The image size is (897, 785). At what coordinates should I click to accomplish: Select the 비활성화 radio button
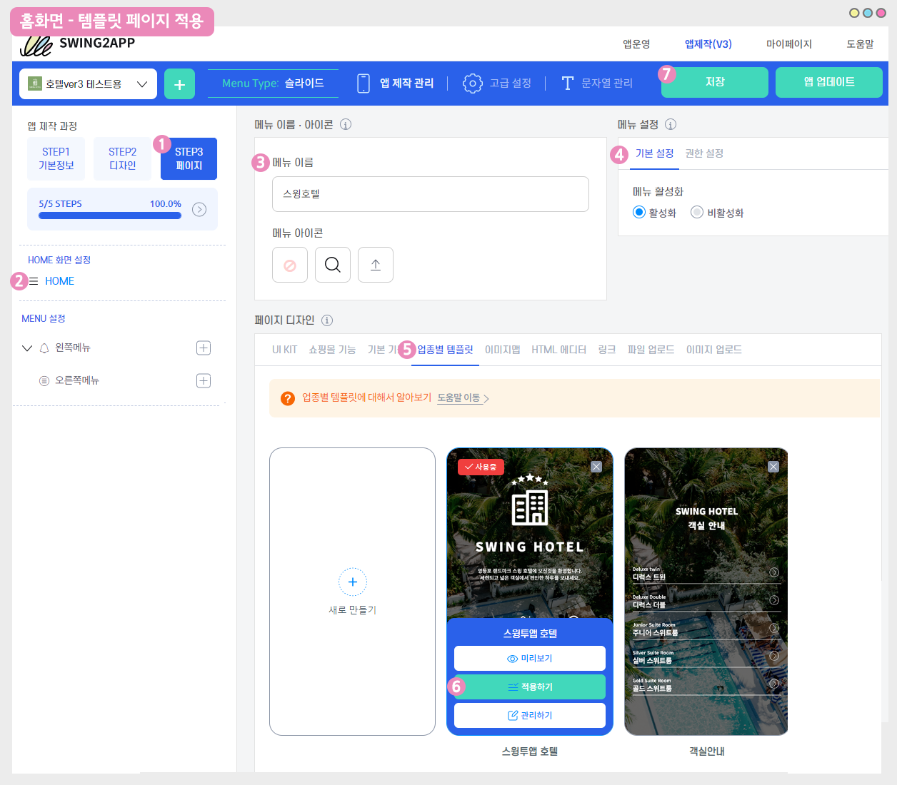(x=697, y=212)
